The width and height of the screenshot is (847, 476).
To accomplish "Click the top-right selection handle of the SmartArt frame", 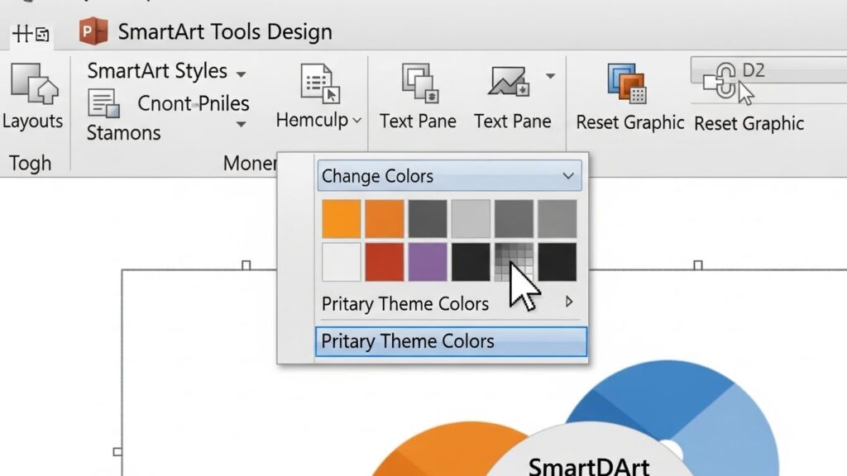I will point(698,265).
